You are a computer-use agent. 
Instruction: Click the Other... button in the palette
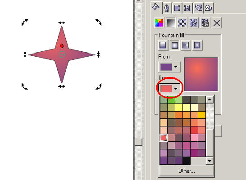(187, 171)
